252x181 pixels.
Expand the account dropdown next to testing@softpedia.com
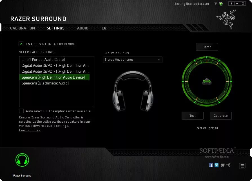pos(215,4)
